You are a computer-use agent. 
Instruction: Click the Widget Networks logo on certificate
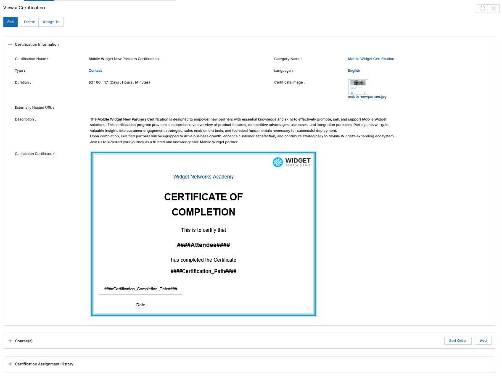292,162
